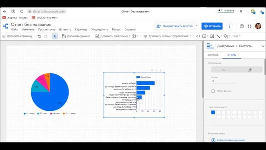Click the Record Count legend in bar chart
This screenshot has width=266, height=150.
[144, 77]
